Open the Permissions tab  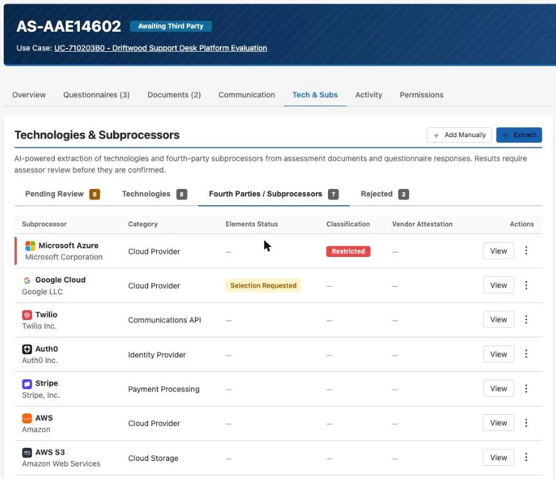(422, 95)
